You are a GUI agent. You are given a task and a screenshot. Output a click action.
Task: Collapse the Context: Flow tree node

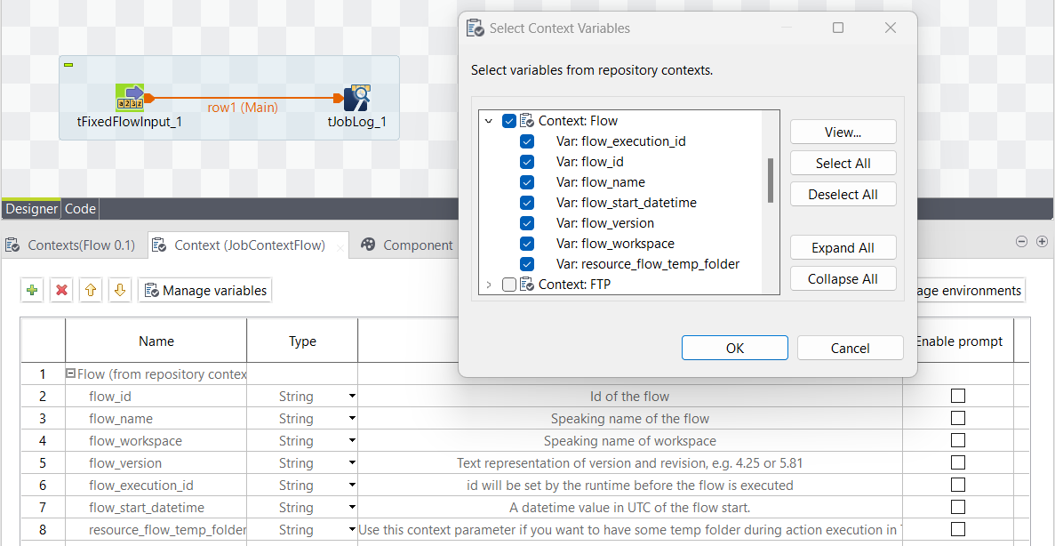coord(488,120)
